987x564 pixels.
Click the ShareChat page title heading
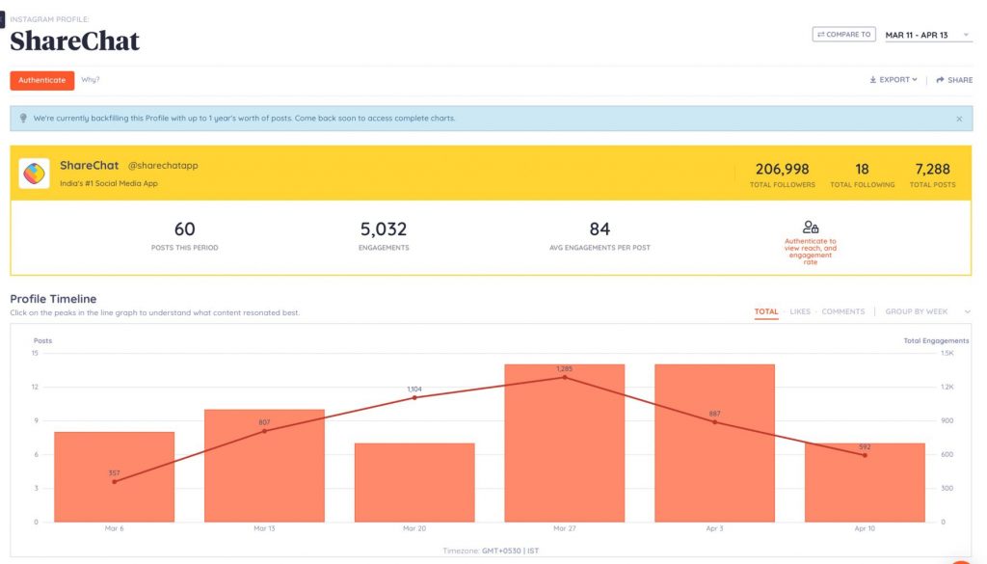click(74, 41)
